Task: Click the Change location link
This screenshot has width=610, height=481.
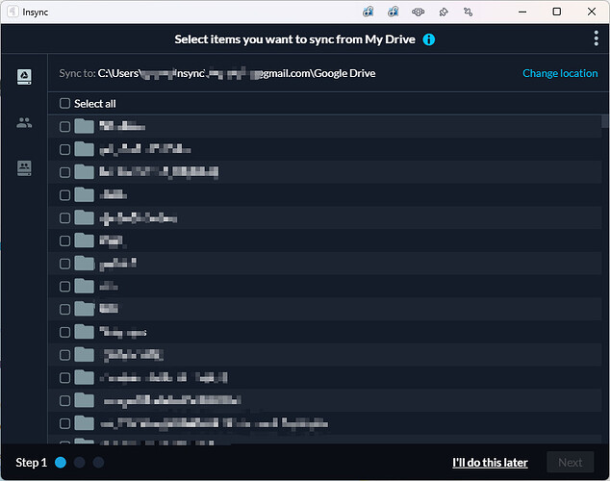Action: coord(560,73)
